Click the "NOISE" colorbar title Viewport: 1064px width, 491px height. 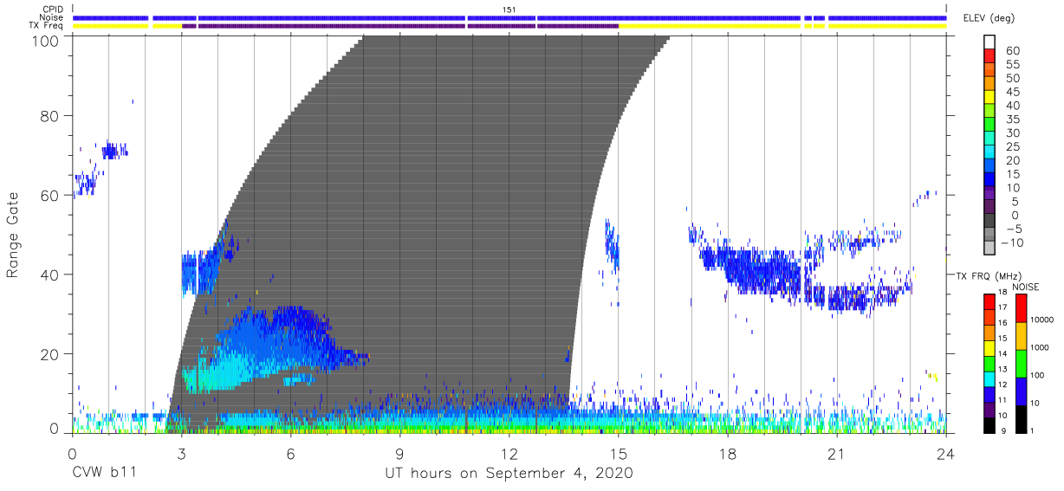1025,287
